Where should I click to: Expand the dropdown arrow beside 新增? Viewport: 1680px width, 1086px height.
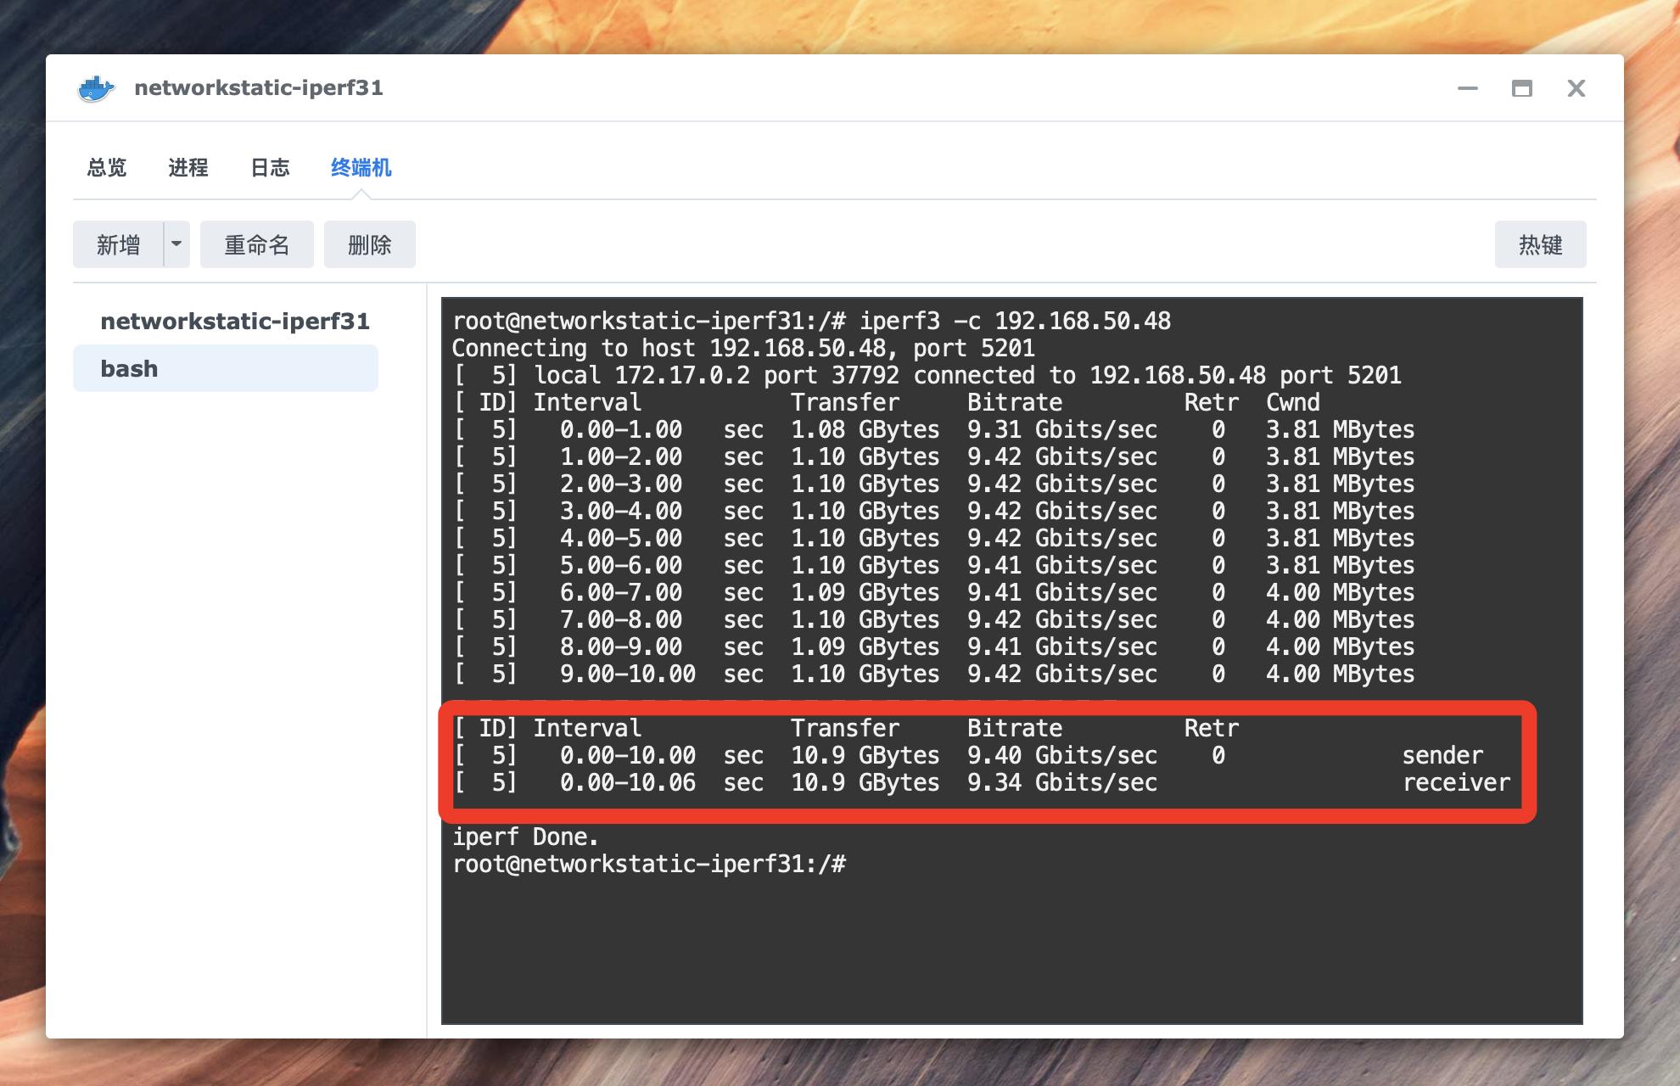click(176, 244)
